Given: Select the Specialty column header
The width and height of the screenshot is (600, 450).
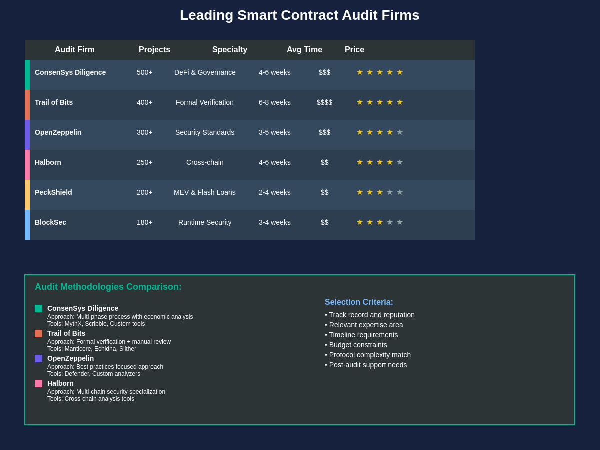Looking at the screenshot, I should pyautogui.click(x=230, y=50).
